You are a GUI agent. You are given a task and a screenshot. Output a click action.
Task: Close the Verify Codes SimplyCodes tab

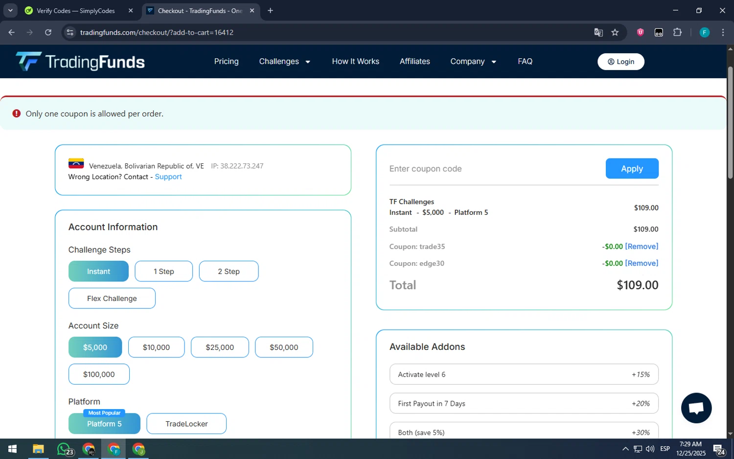click(131, 10)
